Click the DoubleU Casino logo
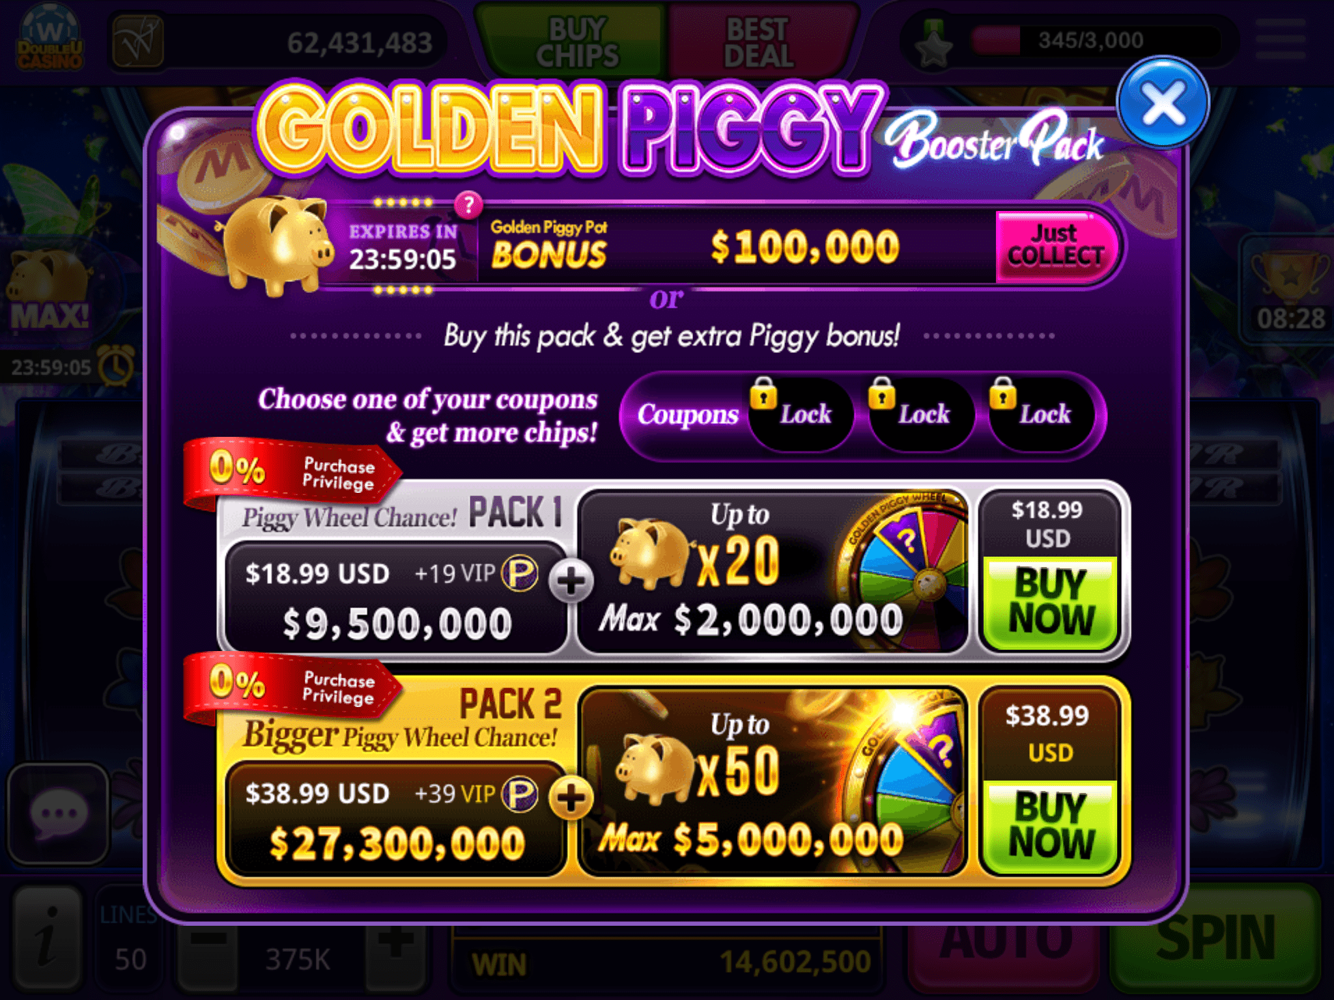The height and width of the screenshot is (1000, 1334). pos(51,39)
